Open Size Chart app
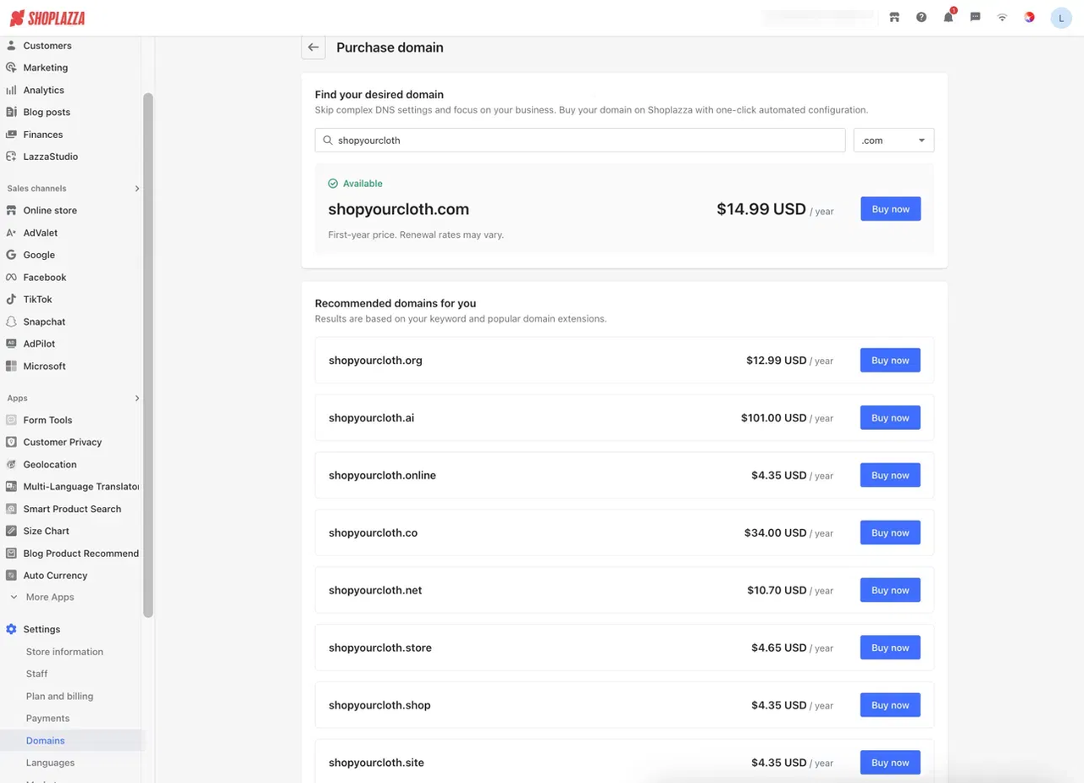 pyautogui.click(x=47, y=531)
